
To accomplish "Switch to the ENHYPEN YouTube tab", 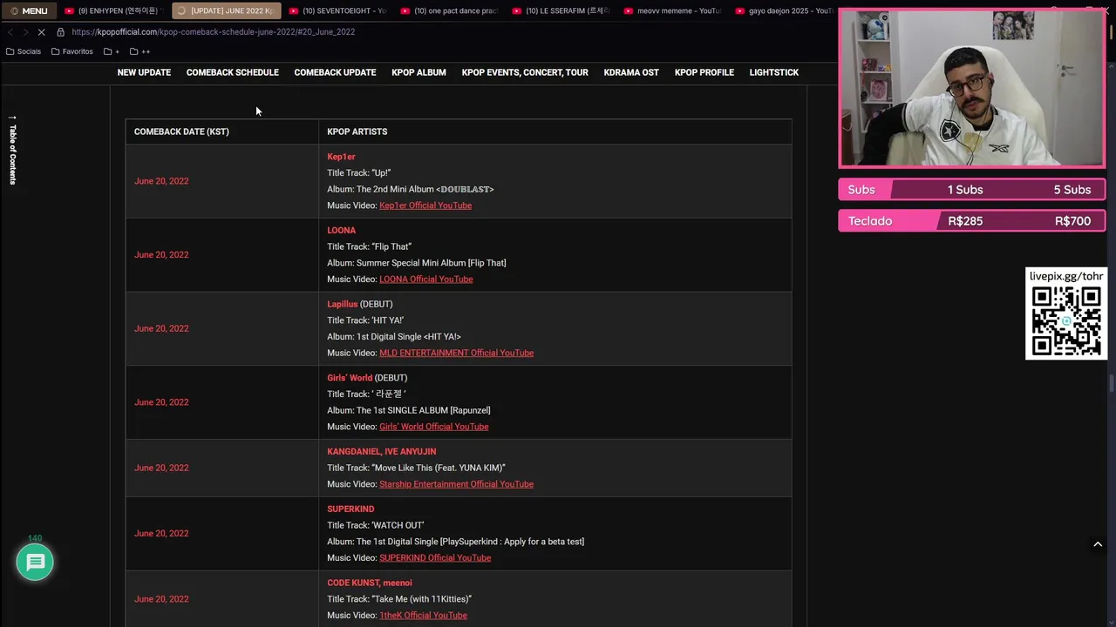I will 112,11.
